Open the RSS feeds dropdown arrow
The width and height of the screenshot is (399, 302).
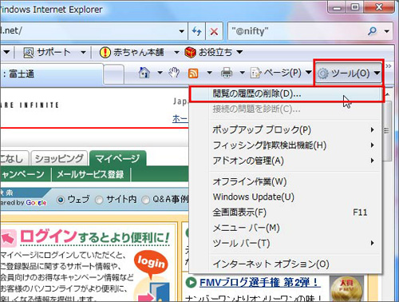point(210,73)
